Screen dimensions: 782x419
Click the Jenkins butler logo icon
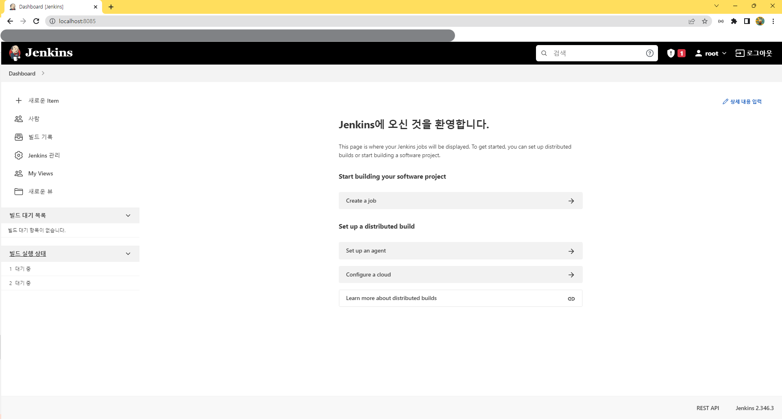pyautogui.click(x=15, y=53)
